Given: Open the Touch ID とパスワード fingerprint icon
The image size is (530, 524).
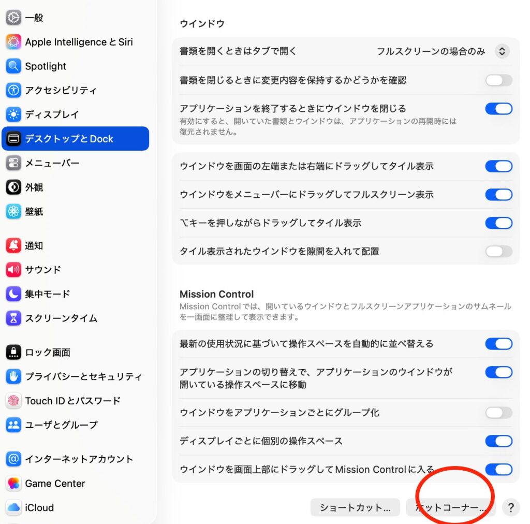Looking at the screenshot, I should (x=13, y=401).
